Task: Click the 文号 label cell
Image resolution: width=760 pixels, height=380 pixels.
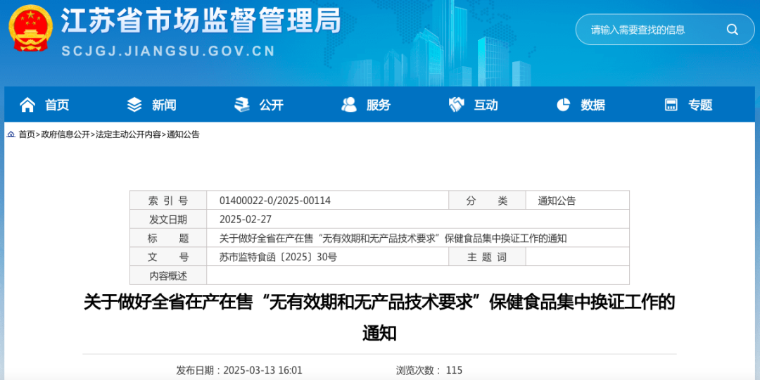Action: click(168, 258)
